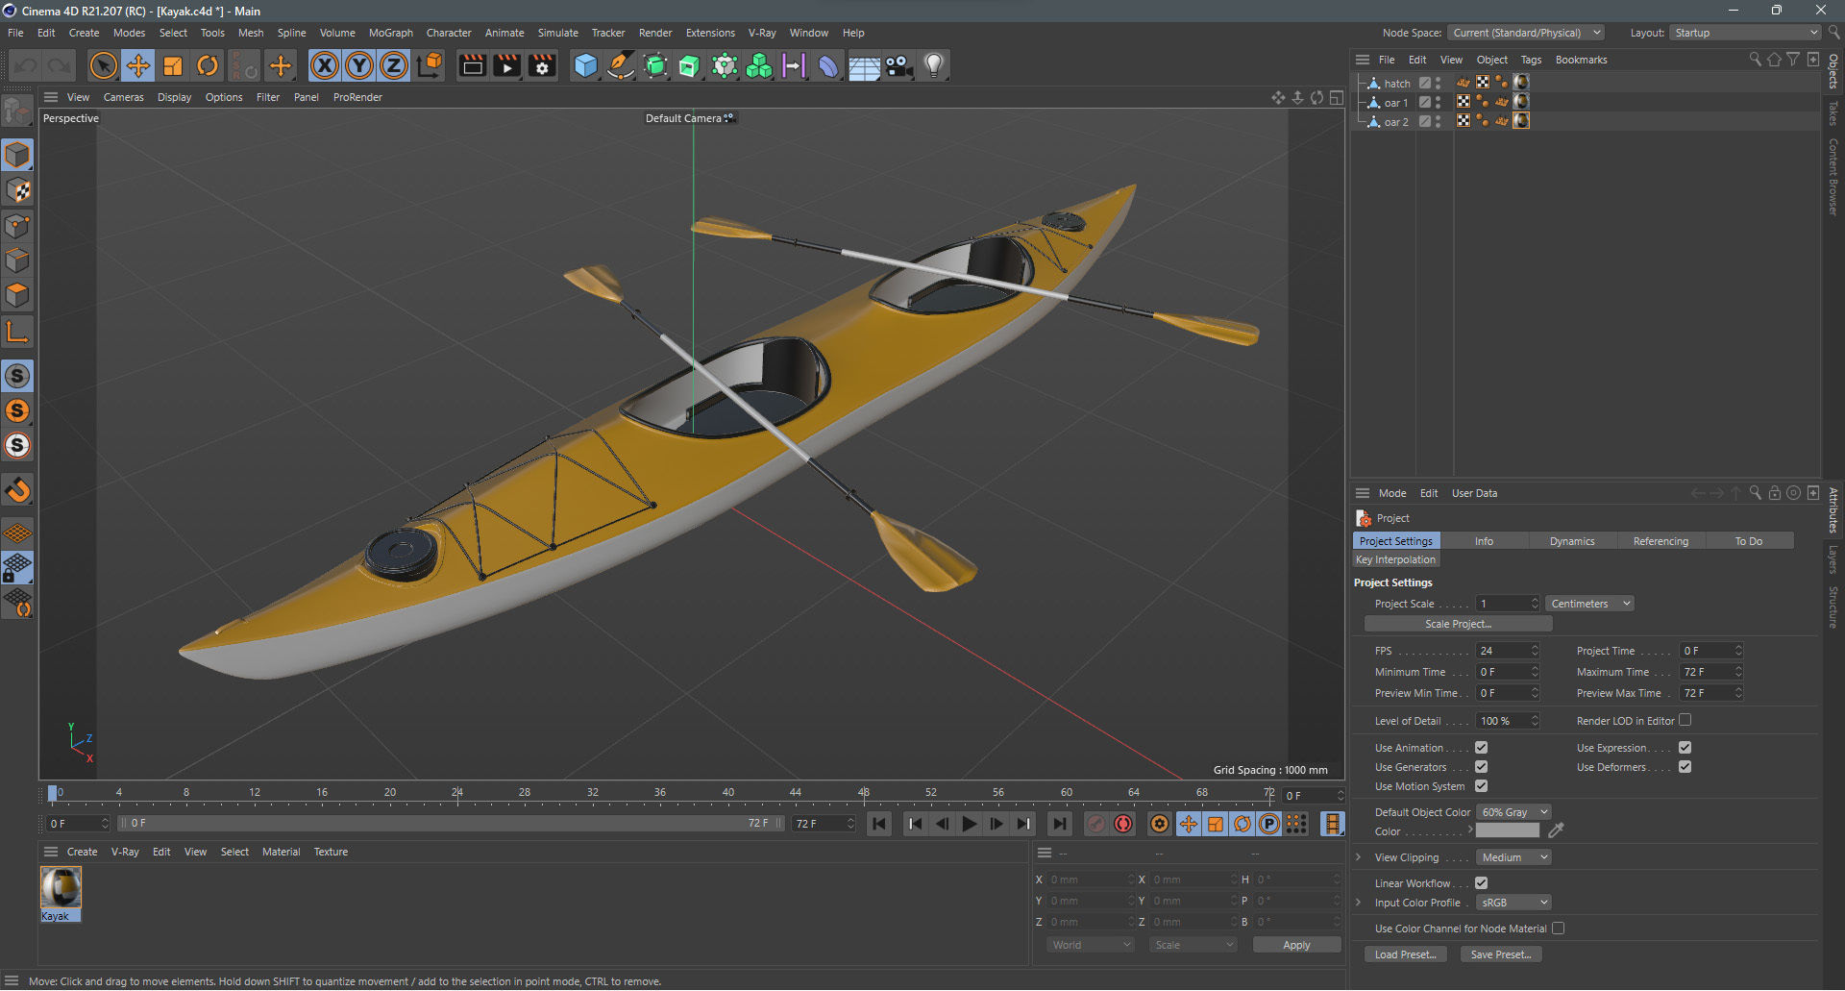Open the V-Ray menu
Image resolution: width=1845 pixels, height=991 pixels.
[761, 33]
